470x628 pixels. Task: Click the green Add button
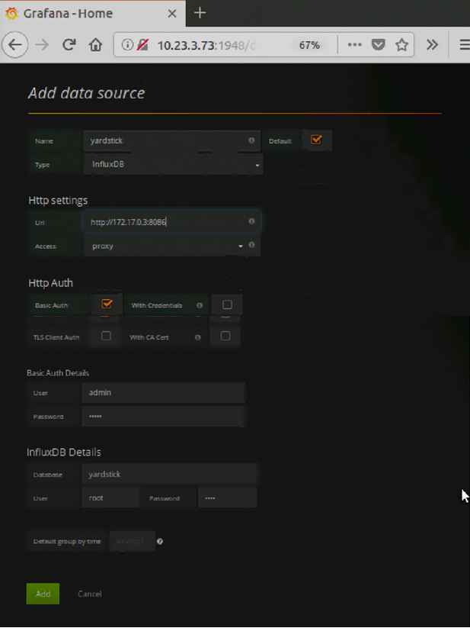pyautogui.click(x=43, y=594)
